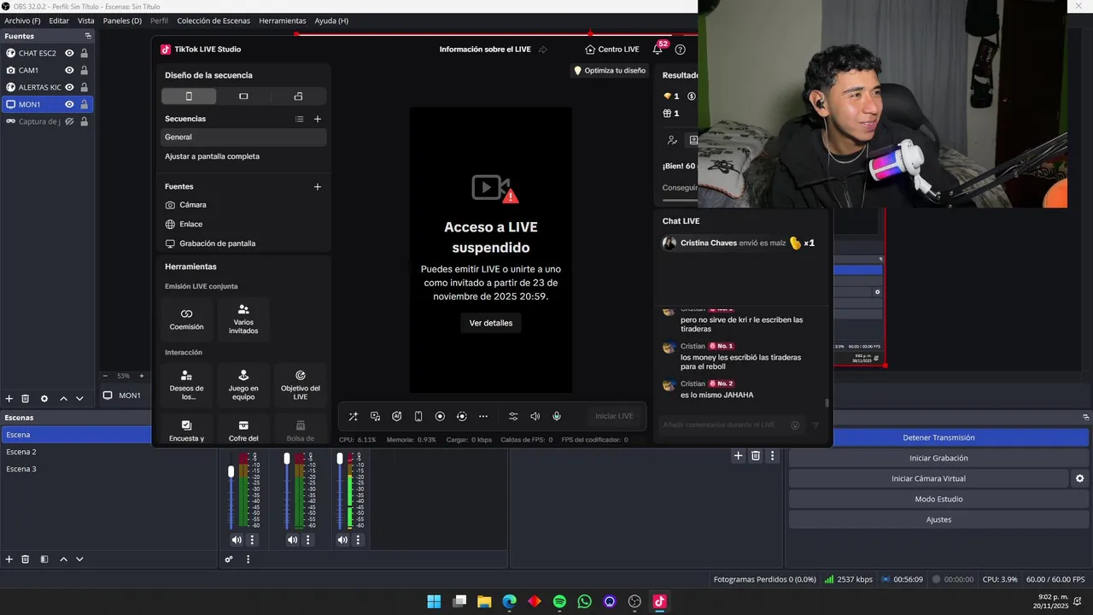Screen dimensions: 1093x615
Task: Show the hidden Captura de j source
Action: pos(70,121)
